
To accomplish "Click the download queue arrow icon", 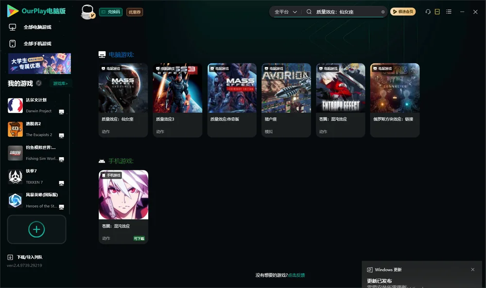I will point(10,257).
